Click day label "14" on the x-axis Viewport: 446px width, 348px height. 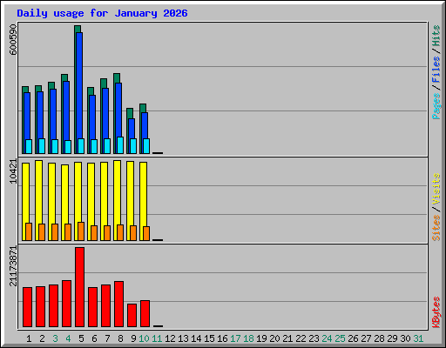click(196, 338)
